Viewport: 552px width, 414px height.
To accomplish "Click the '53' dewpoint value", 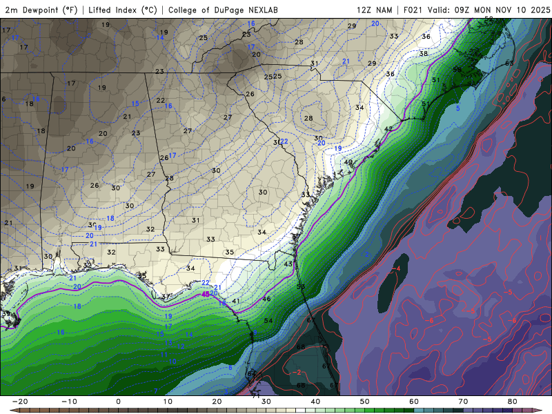I will click(x=301, y=287).
